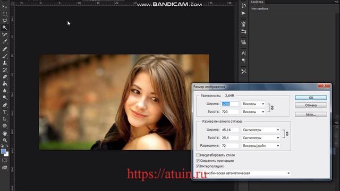The height and width of the screenshot is (191, 340).
Task: Click the Авто... button
Action: [311, 115]
